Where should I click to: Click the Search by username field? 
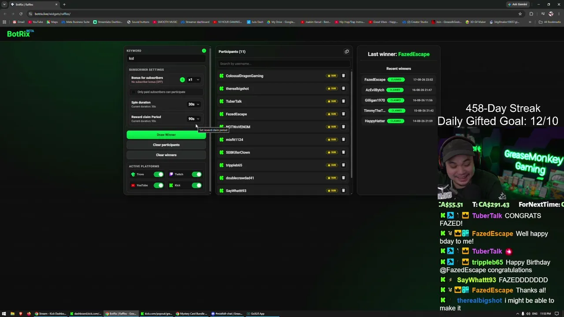pyautogui.click(x=284, y=64)
